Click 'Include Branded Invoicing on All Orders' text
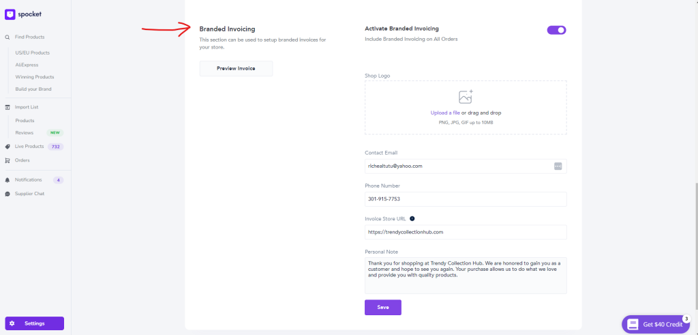 pos(411,39)
